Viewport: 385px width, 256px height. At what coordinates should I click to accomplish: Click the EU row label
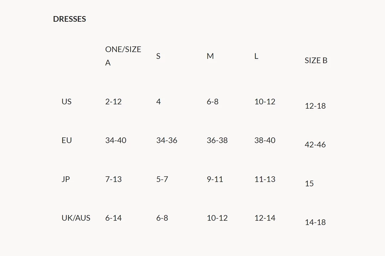pos(67,140)
